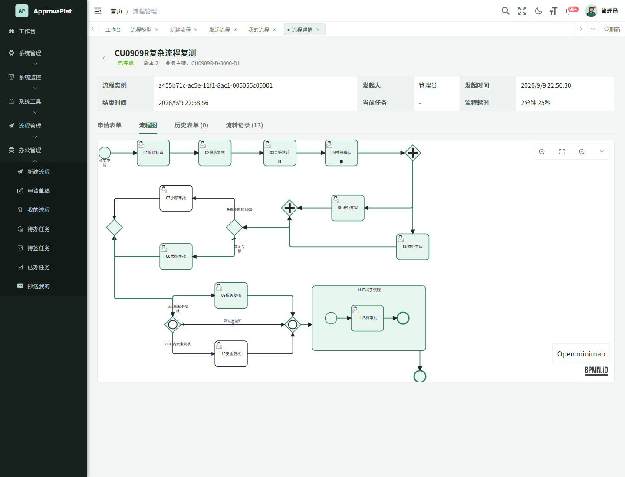Collapse the sidebar with the hamburger icon

click(x=98, y=11)
